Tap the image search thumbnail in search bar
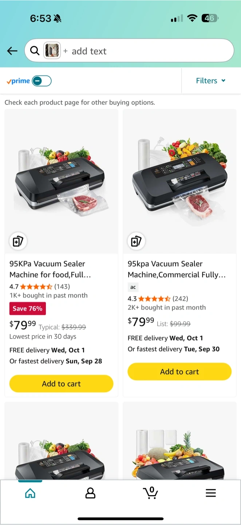The height and width of the screenshot is (525, 241). [52, 51]
